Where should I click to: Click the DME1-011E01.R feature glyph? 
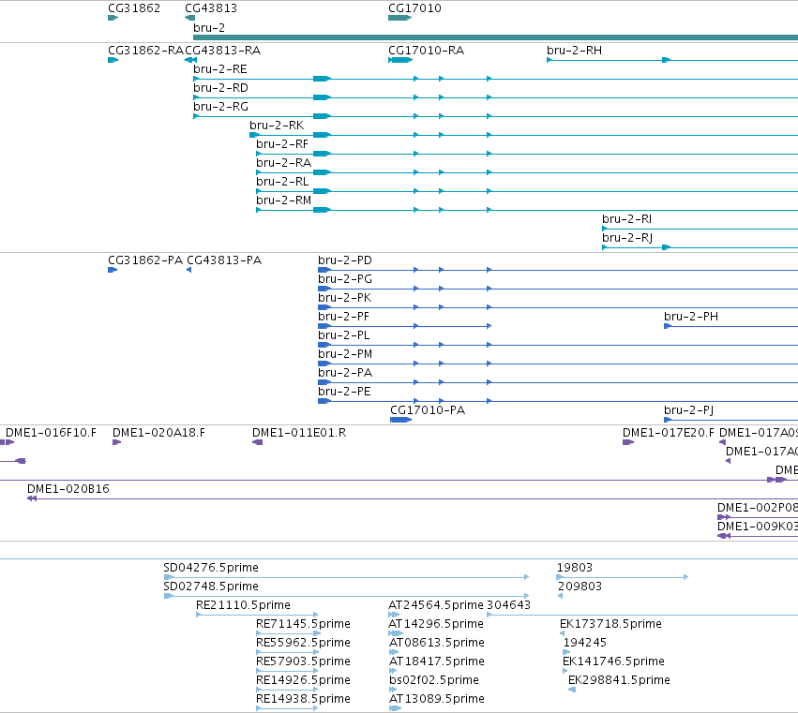(x=258, y=442)
